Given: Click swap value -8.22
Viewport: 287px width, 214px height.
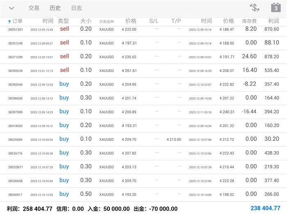Looking at the screenshot, I should click(x=250, y=84).
